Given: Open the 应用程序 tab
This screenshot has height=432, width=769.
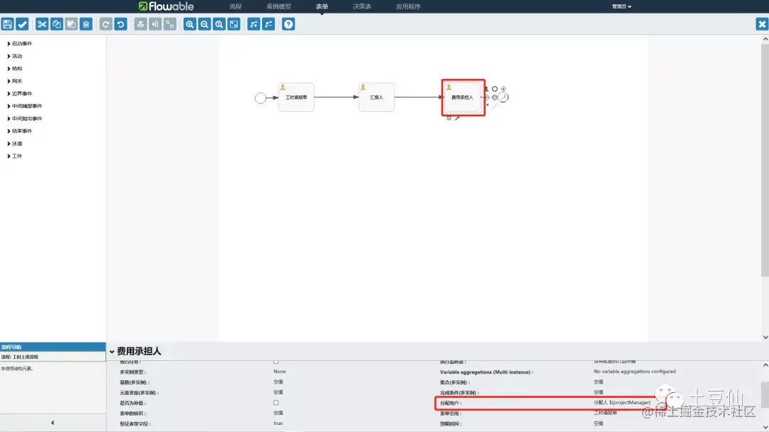Looking at the screenshot, I should 408,6.
